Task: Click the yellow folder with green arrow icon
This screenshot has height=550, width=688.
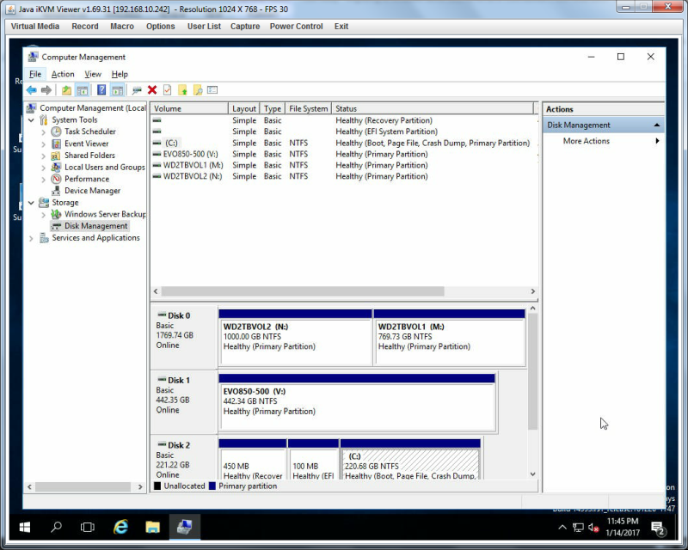Action: click(182, 90)
